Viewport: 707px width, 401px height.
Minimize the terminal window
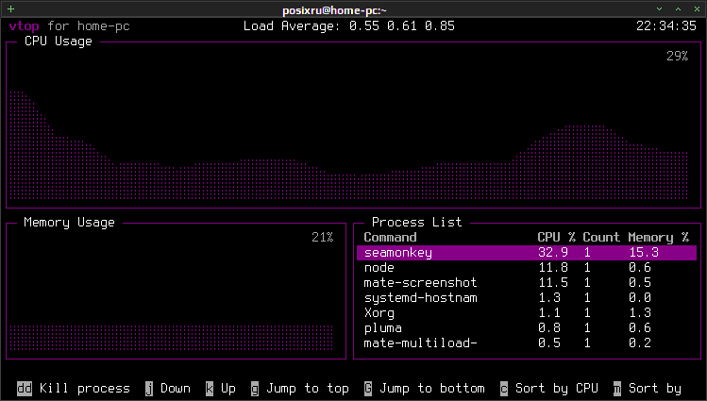click(x=659, y=9)
